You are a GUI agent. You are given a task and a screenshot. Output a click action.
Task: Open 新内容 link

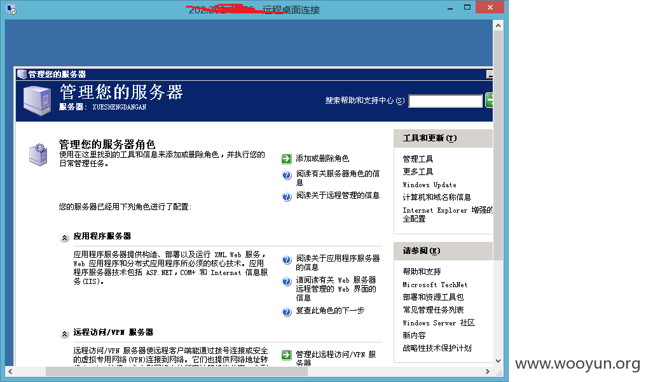click(x=414, y=336)
